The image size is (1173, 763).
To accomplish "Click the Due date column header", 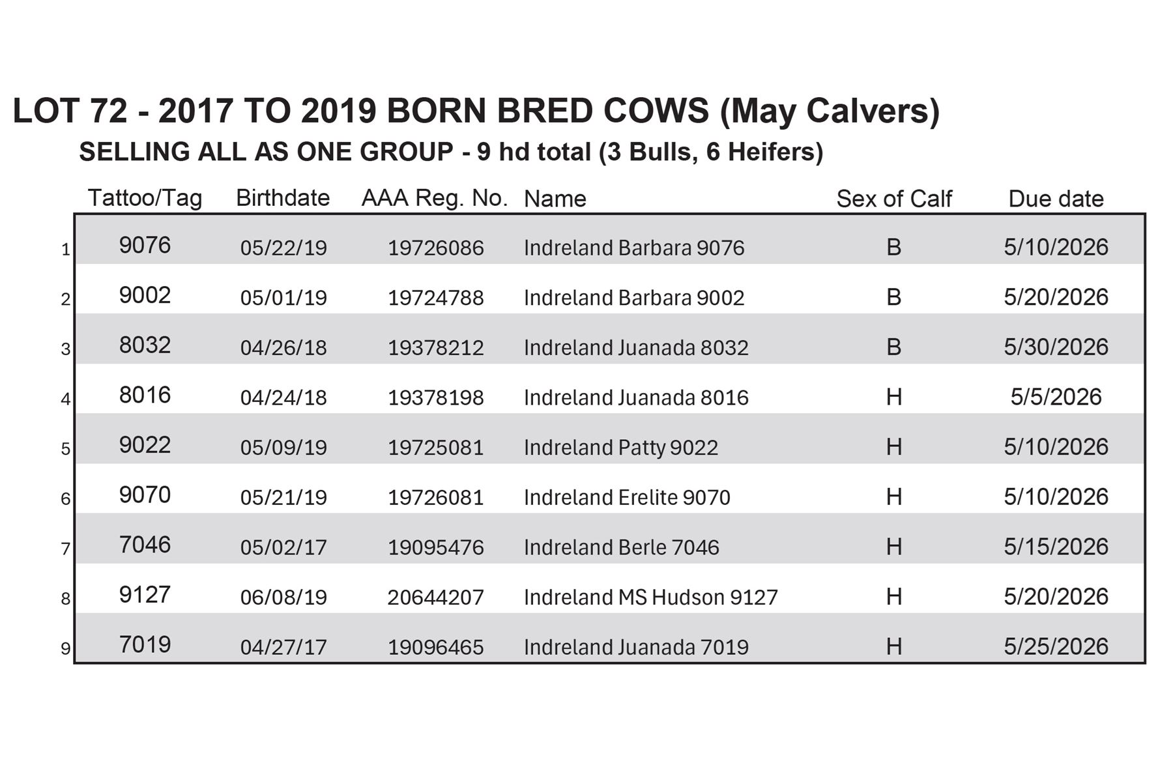I will 1056,199.
